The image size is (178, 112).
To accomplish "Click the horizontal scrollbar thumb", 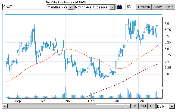I will [110, 106].
